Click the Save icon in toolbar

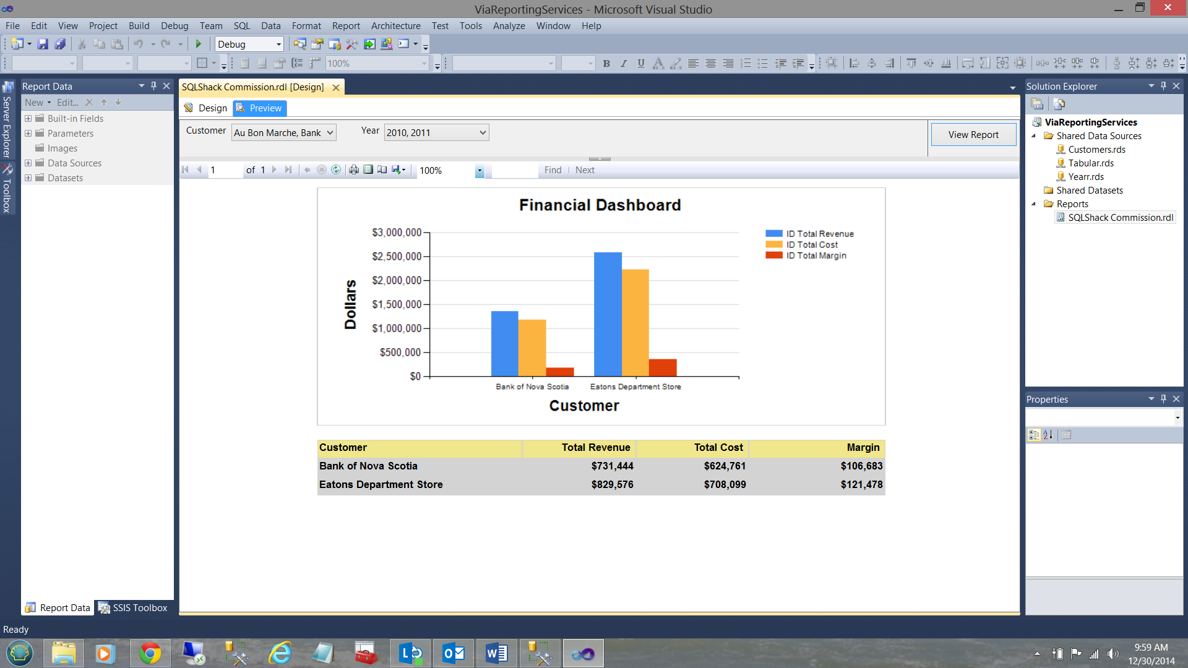pyautogui.click(x=43, y=44)
